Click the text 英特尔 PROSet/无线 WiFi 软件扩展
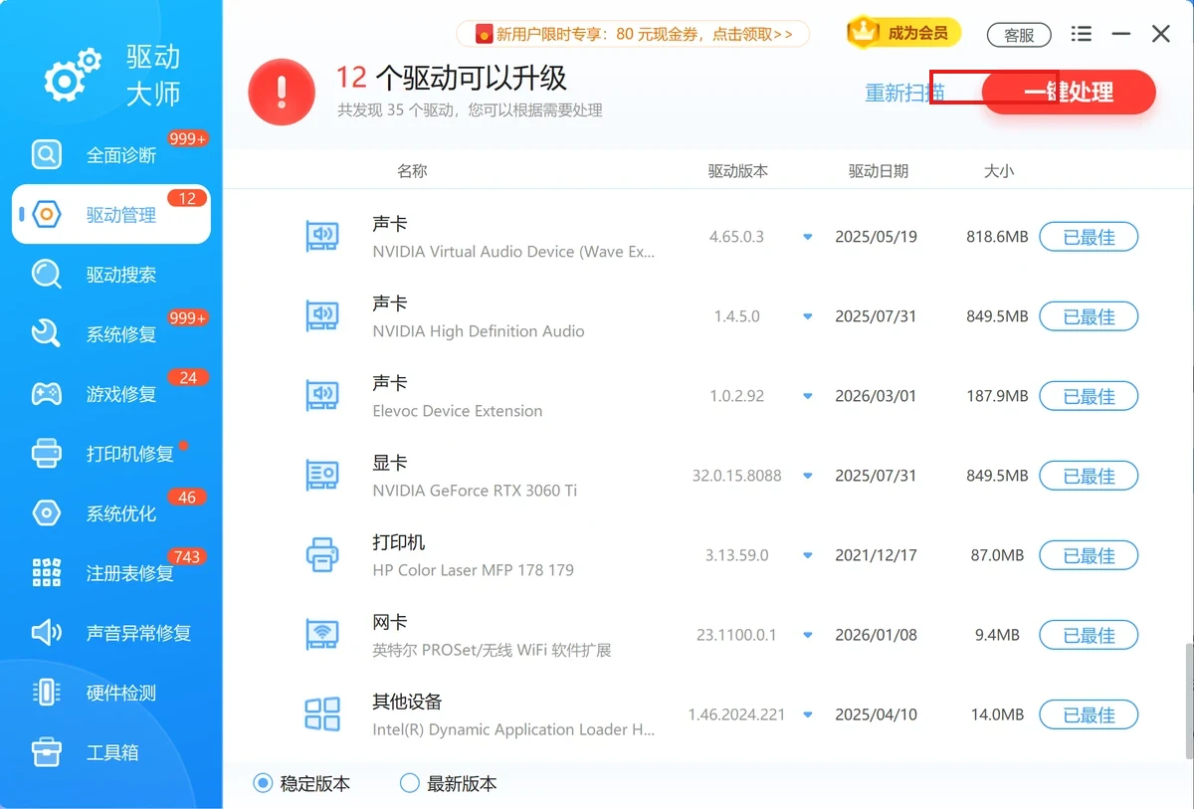The image size is (1194, 809). 492,650
